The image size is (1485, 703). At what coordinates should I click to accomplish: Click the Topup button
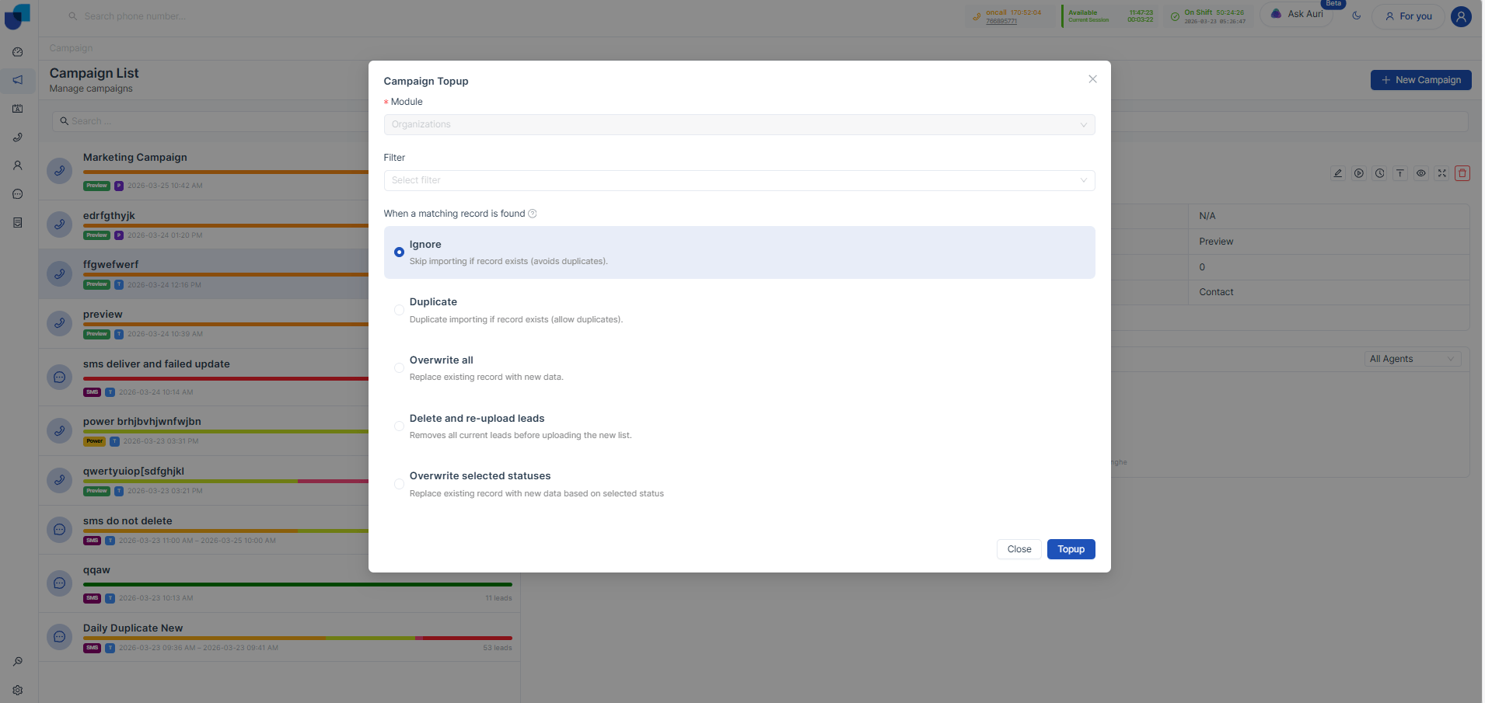(1071, 549)
